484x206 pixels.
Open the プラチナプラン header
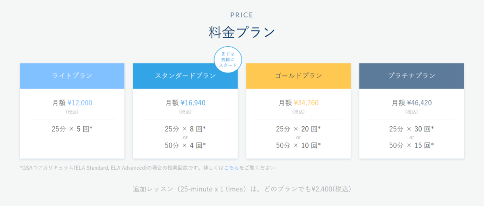click(x=412, y=76)
